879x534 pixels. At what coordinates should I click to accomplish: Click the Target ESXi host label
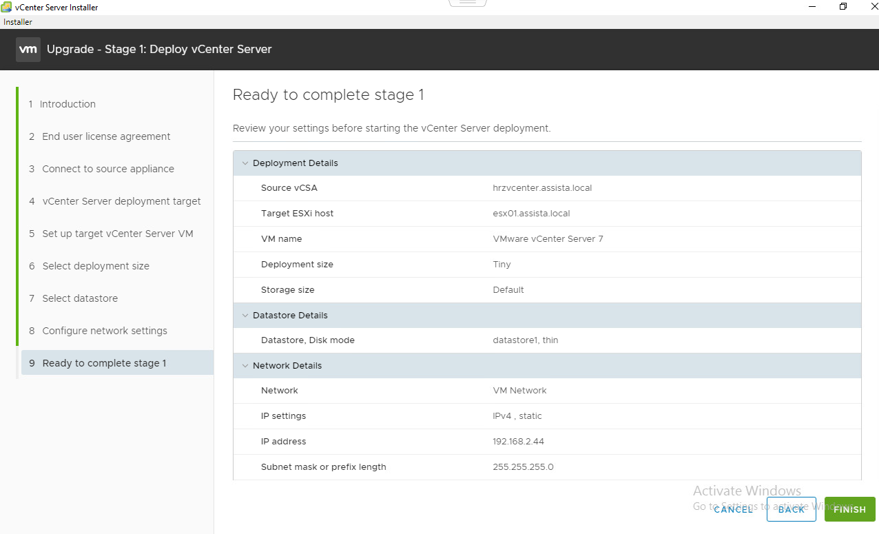click(297, 214)
